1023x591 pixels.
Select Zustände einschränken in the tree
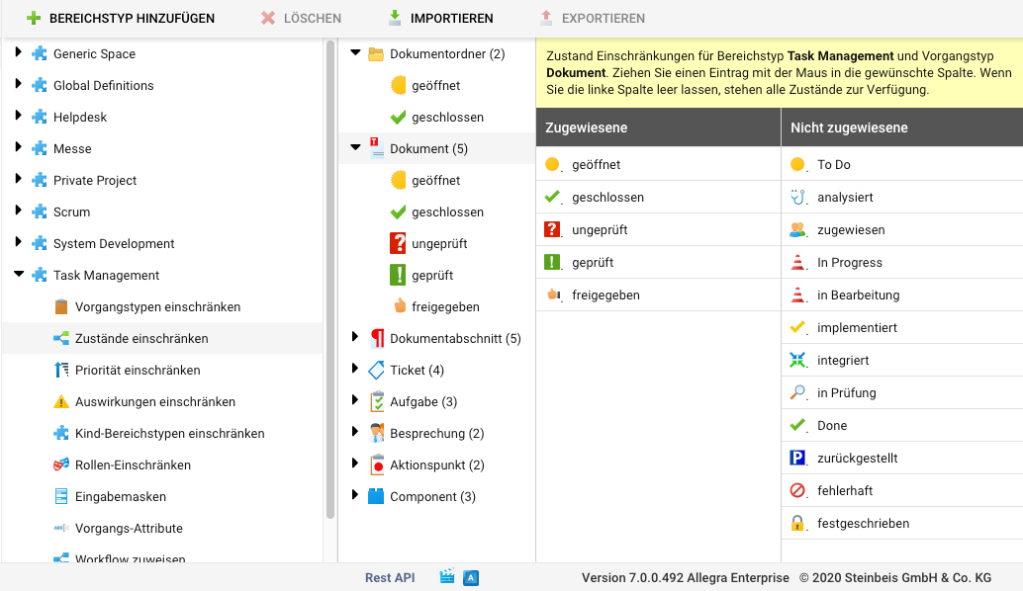141,338
